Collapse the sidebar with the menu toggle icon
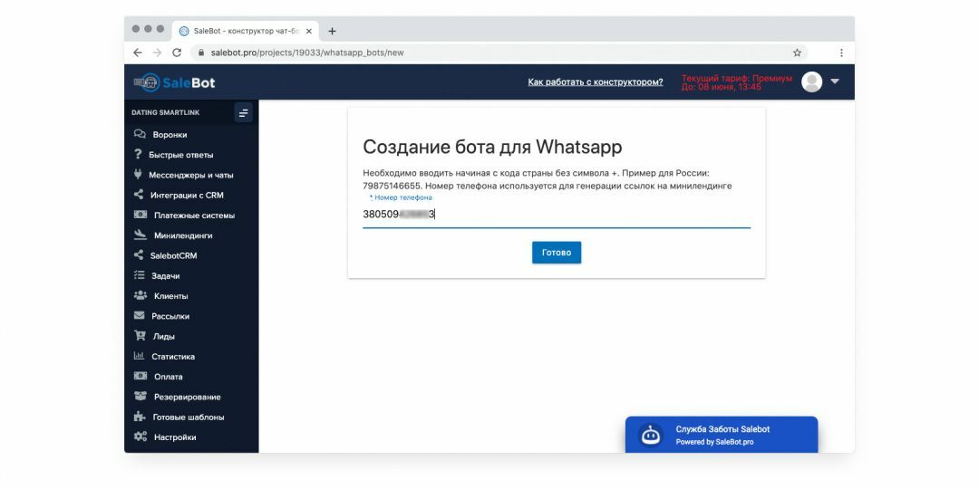Image resolution: width=979 pixels, height=489 pixels. [x=244, y=113]
